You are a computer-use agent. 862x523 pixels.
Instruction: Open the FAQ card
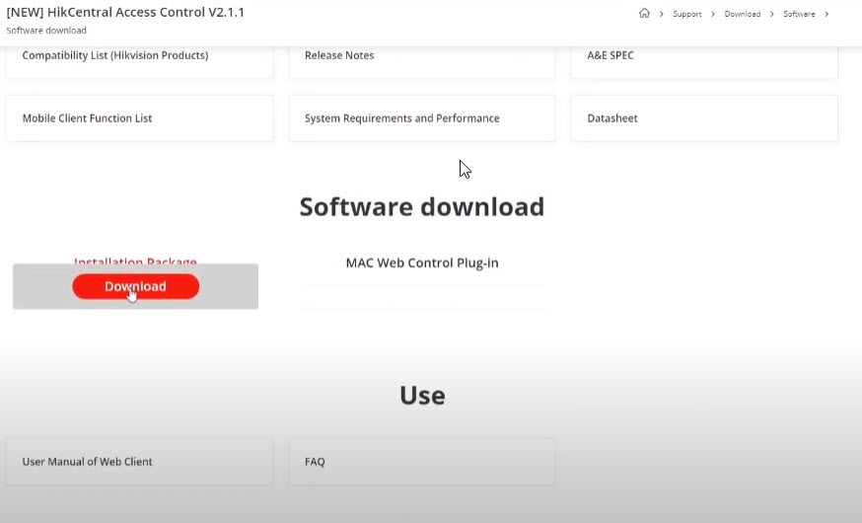click(x=421, y=462)
